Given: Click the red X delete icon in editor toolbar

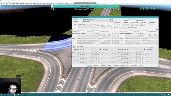Looking at the screenshot, I should coord(19,3).
